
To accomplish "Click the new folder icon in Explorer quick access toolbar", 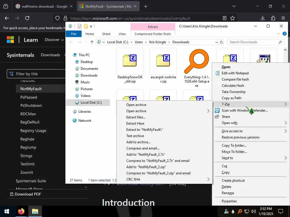I will tap(86, 26).
